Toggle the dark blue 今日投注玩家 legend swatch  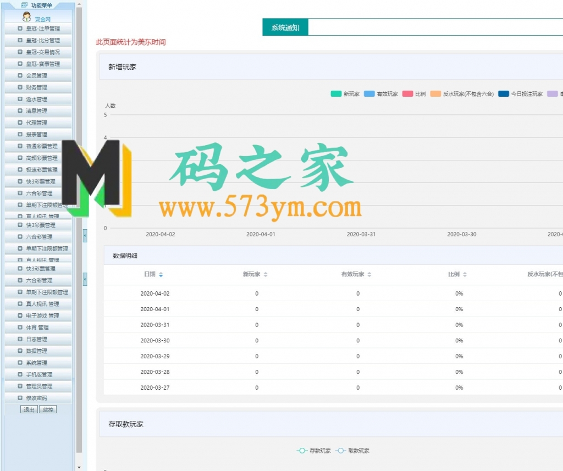click(504, 94)
